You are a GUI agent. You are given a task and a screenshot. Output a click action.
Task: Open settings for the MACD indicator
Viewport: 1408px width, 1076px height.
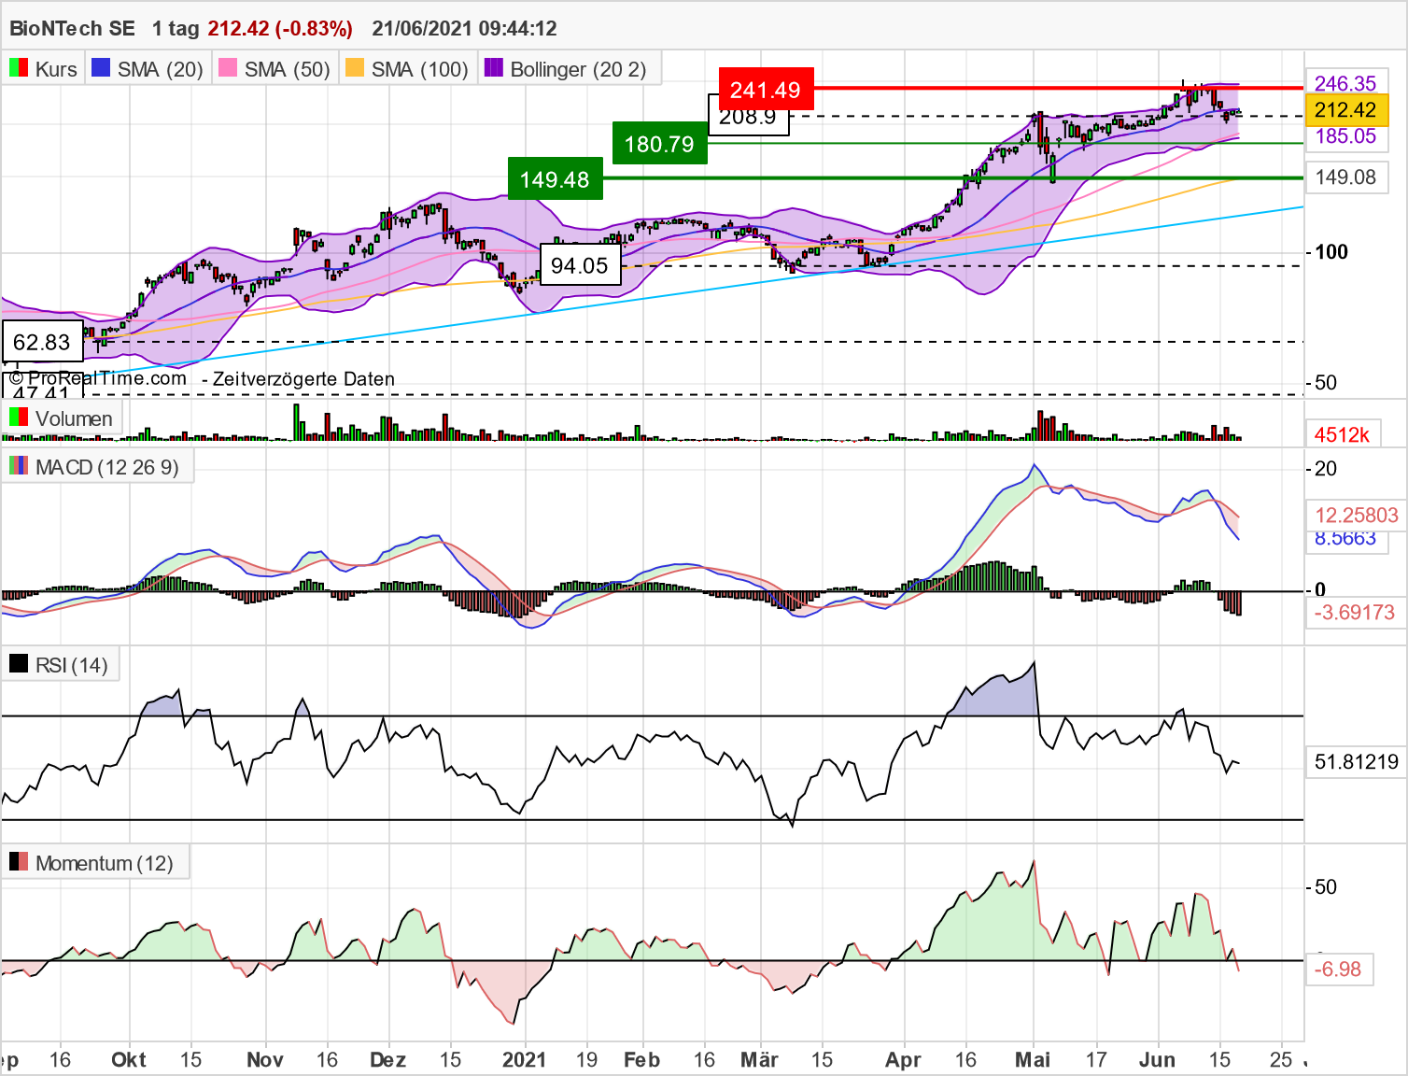[106, 467]
